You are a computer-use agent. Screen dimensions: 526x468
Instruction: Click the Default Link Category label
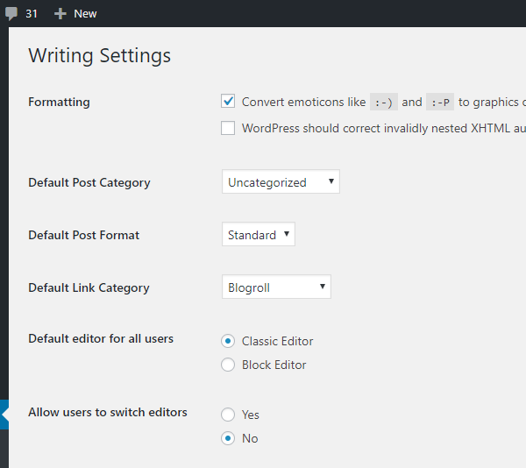(x=89, y=287)
